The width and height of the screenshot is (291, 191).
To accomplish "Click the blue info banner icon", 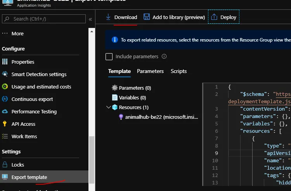I will 115,40.
